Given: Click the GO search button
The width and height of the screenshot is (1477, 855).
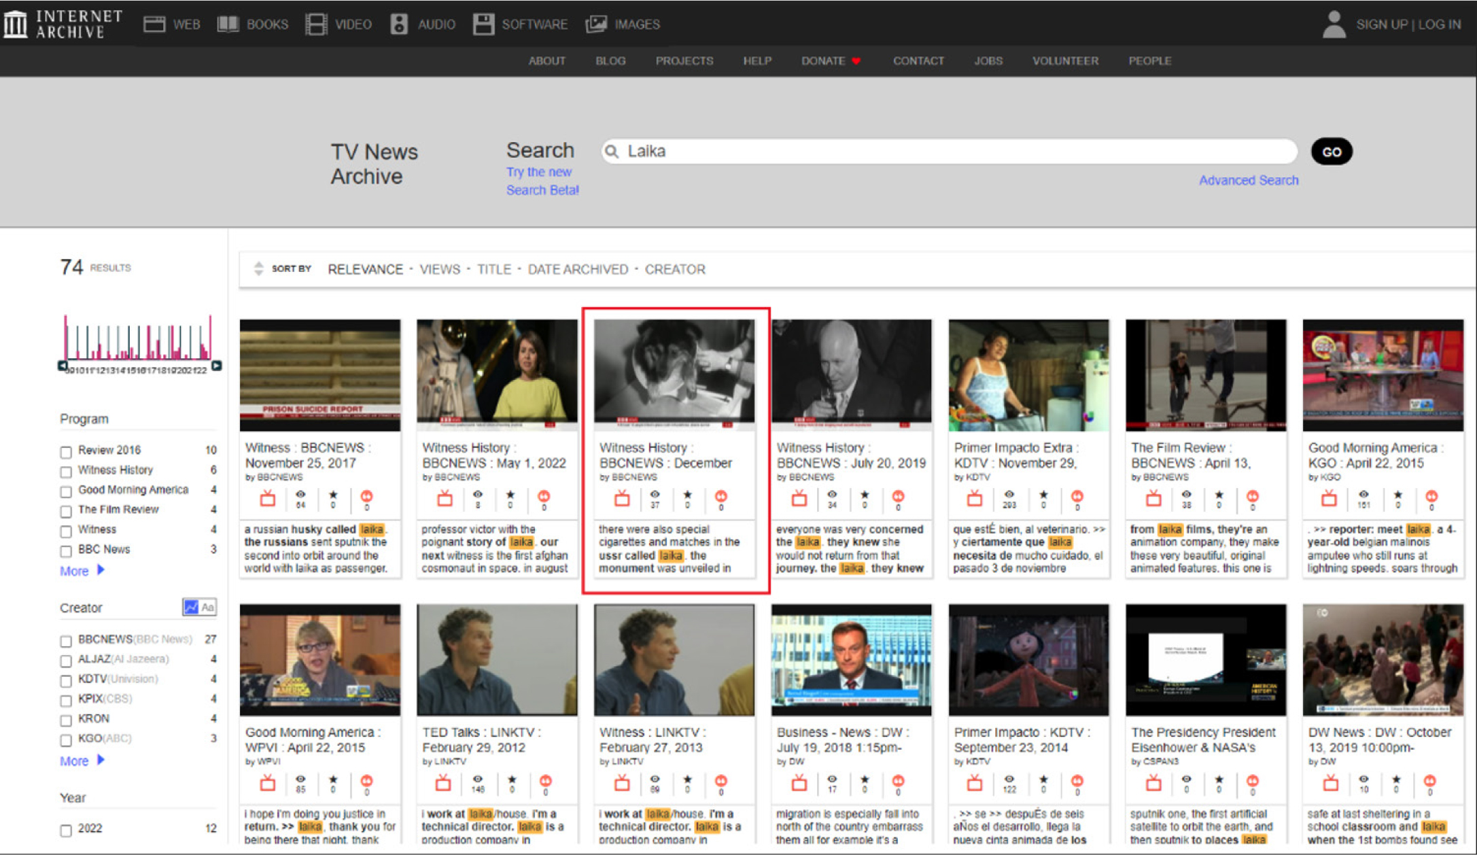Looking at the screenshot, I should pos(1332,152).
